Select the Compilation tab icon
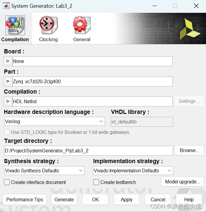 pyautogui.click(x=15, y=25)
